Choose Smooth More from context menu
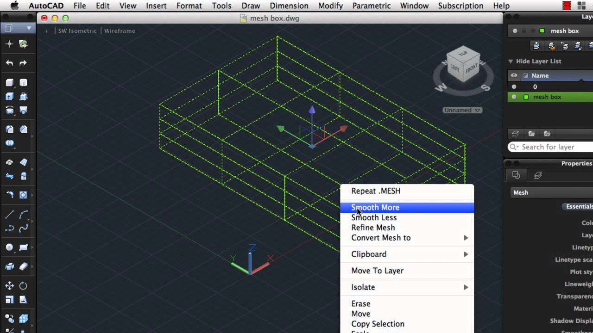This screenshot has width=593, height=333. coord(407,207)
